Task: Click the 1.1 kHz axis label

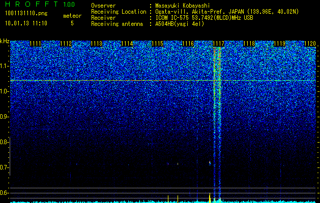Action: point(4,66)
